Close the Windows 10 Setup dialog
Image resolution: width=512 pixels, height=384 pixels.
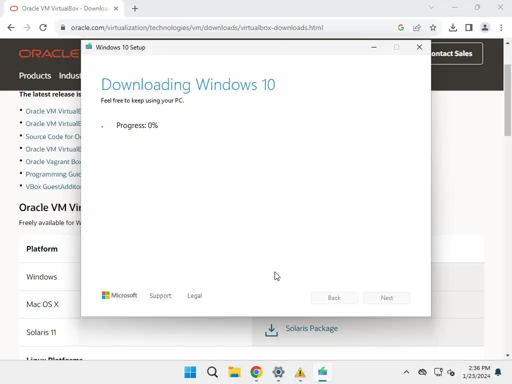coord(419,47)
